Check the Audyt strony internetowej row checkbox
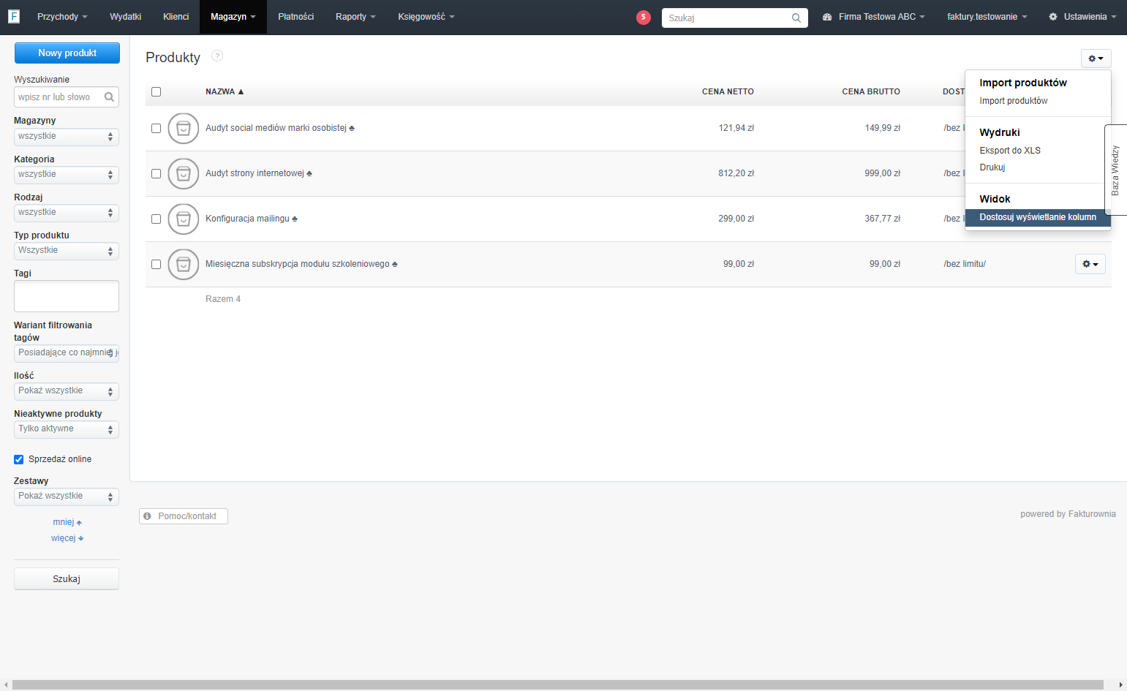This screenshot has height=691, width=1127. [x=156, y=174]
